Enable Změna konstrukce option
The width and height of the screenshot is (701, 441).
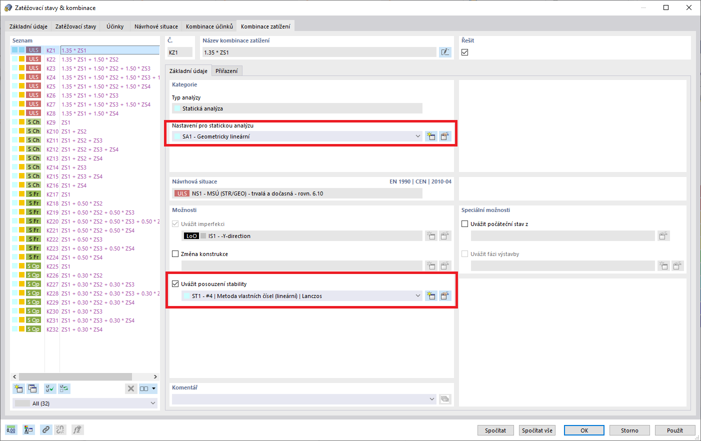pyautogui.click(x=175, y=253)
